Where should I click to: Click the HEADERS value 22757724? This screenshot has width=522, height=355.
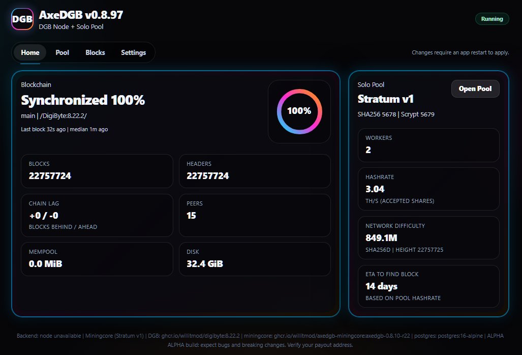pos(208,176)
